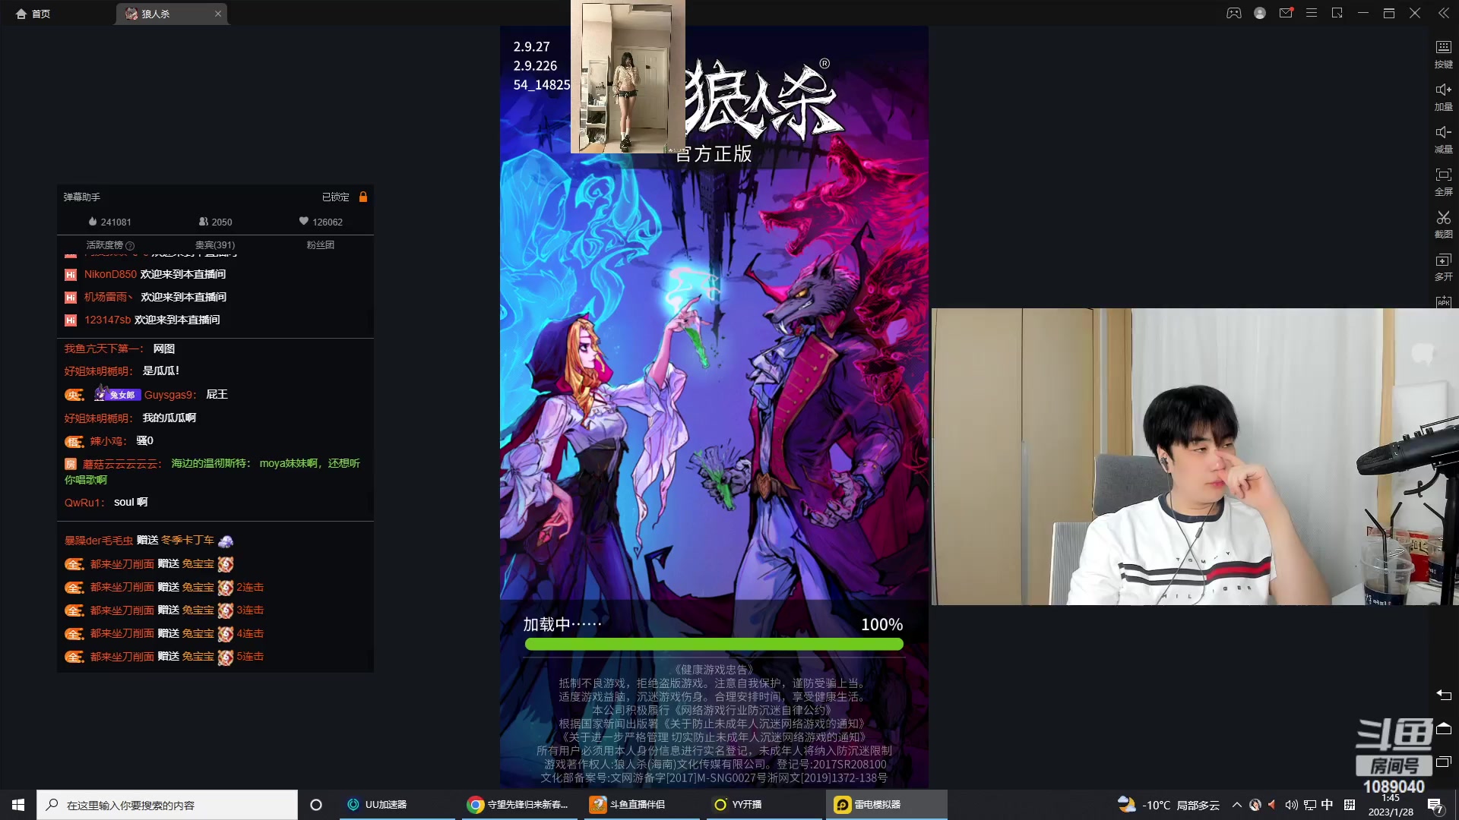Click the 减量 volume down icon
Viewport: 1459px width, 820px height.
pyautogui.click(x=1443, y=140)
